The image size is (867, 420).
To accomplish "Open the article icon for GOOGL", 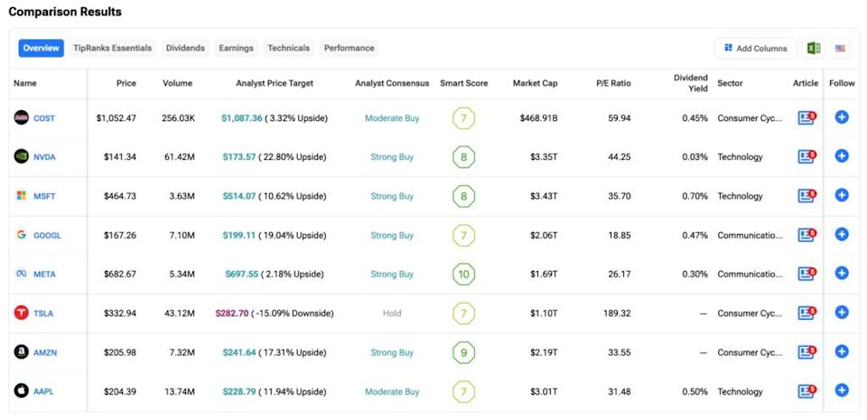I will click(x=806, y=236).
